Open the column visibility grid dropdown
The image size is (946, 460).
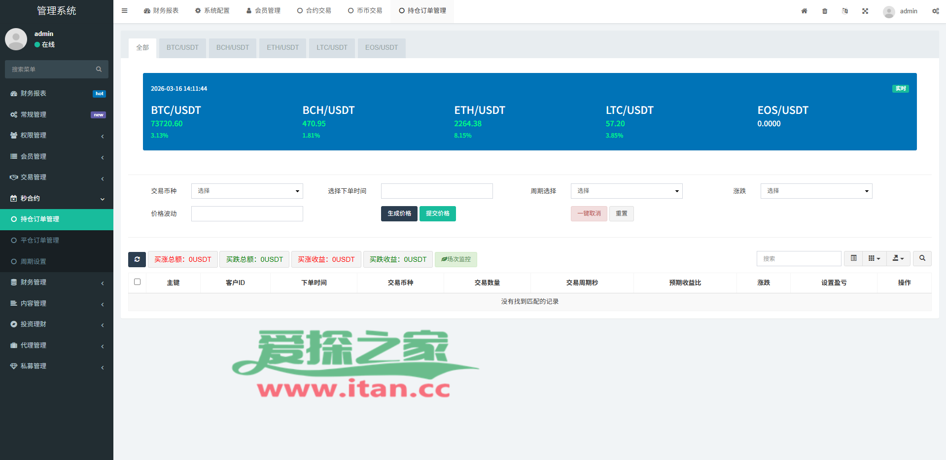click(x=874, y=258)
